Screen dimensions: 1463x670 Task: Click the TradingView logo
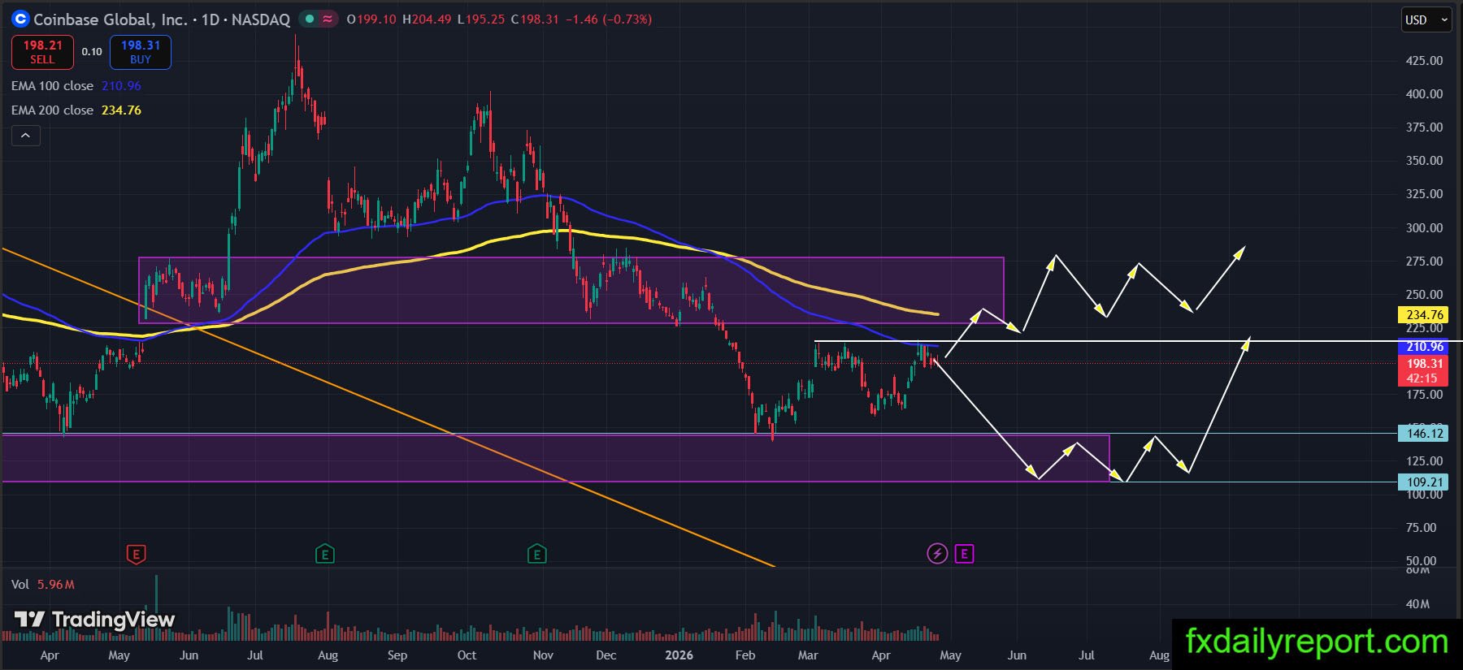pyautogui.click(x=94, y=620)
